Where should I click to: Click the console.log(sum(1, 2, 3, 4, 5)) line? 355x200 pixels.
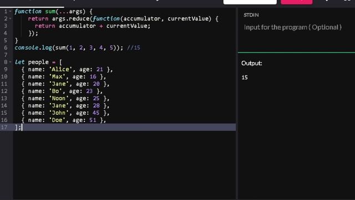tap(69, 48)
